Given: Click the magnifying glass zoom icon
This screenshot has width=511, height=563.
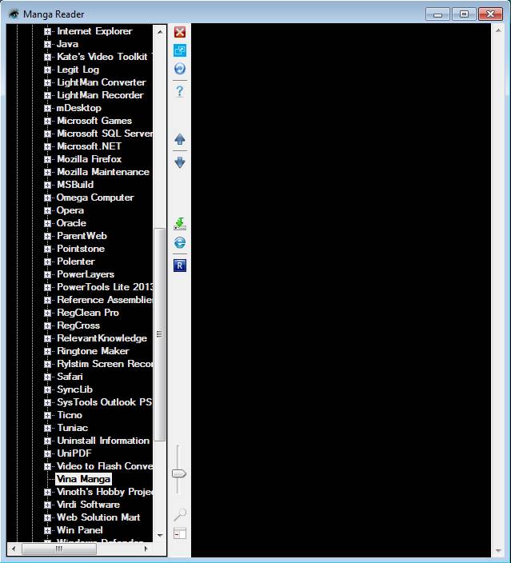Looking at the screenshot, I should click(180, 514).
